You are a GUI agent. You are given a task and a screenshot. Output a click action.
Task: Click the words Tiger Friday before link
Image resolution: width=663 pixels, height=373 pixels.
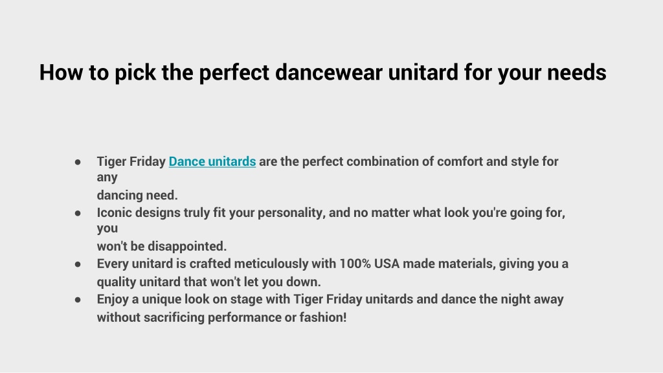pyautogui.click(x=131, y=161)
